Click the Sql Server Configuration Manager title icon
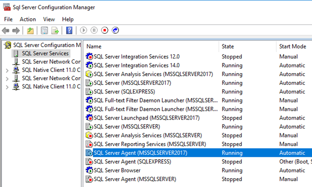The height and width of the screenshot is (187, 312). click(7, 7)
